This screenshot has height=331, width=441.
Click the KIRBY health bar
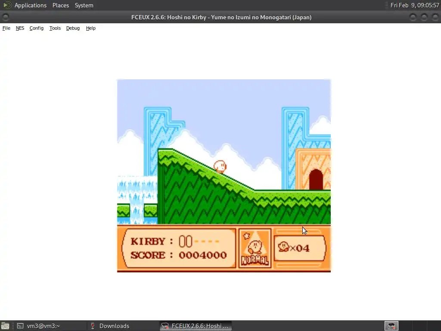pos(199,241)
